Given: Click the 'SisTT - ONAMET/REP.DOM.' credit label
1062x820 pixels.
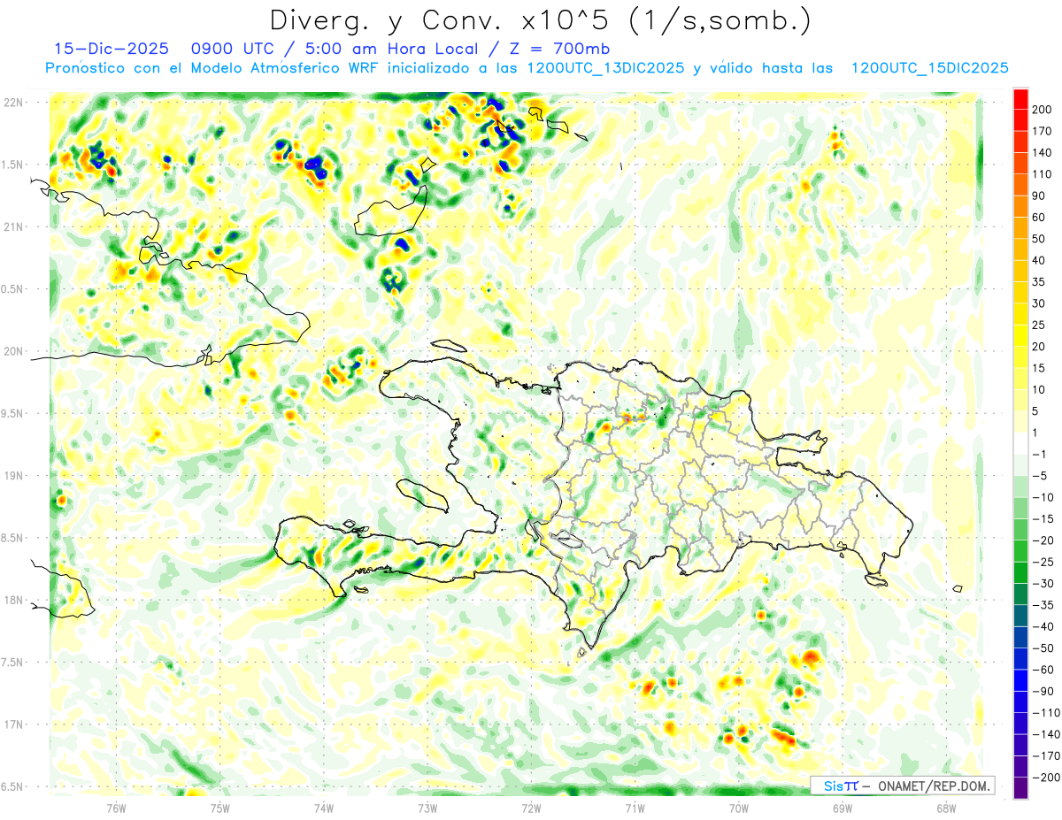Looking at the screenshot, I should pyautogui.click(x=902, y=786).
